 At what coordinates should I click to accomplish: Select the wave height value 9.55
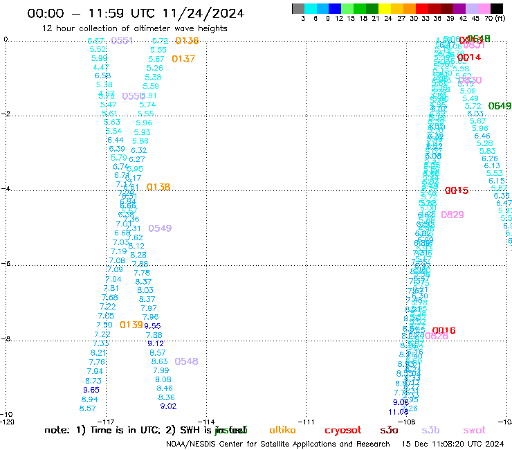152,326
